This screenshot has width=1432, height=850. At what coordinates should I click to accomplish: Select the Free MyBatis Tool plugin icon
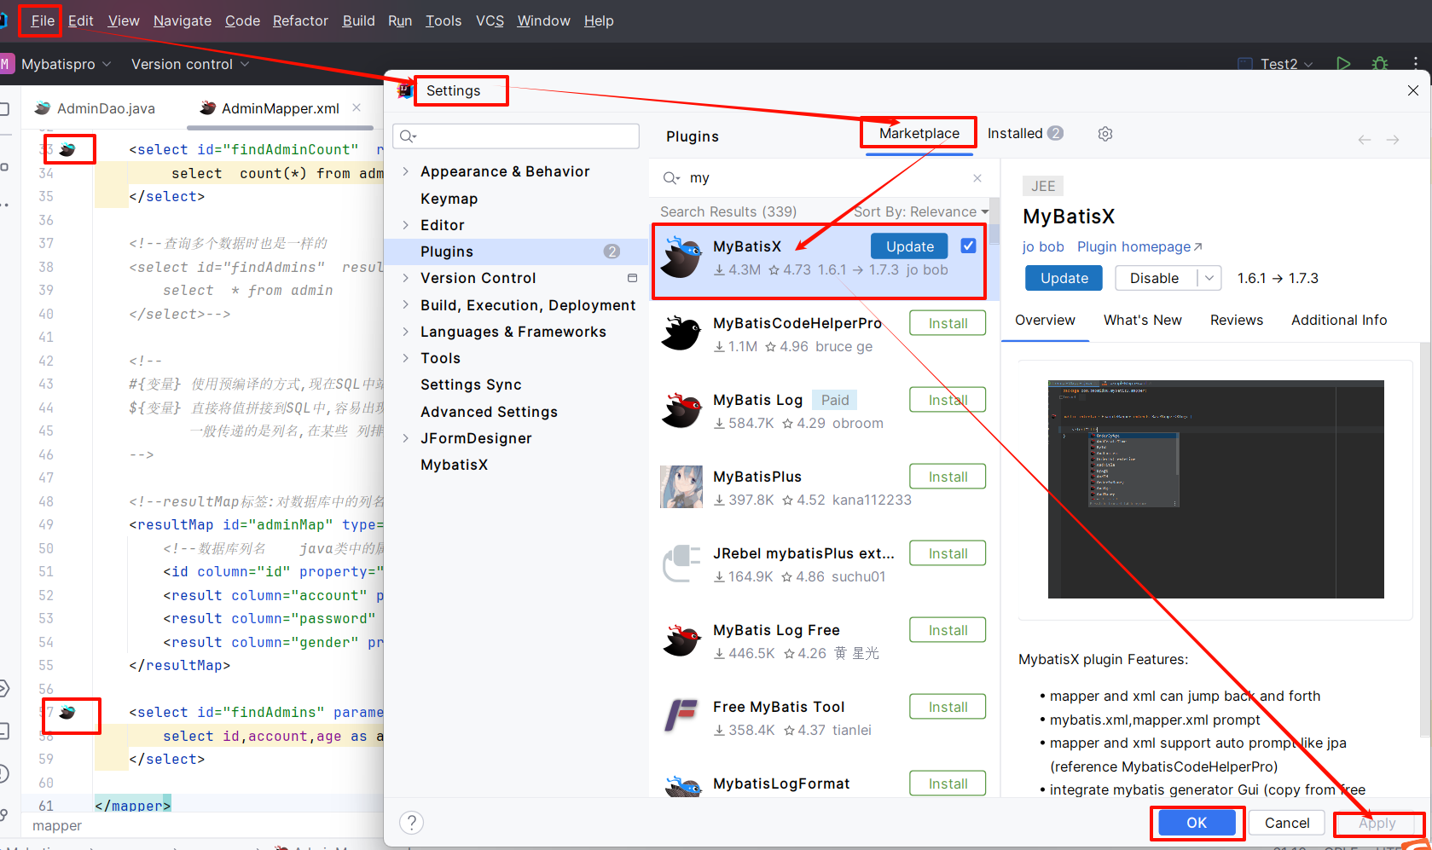click(x=681, y=717)
